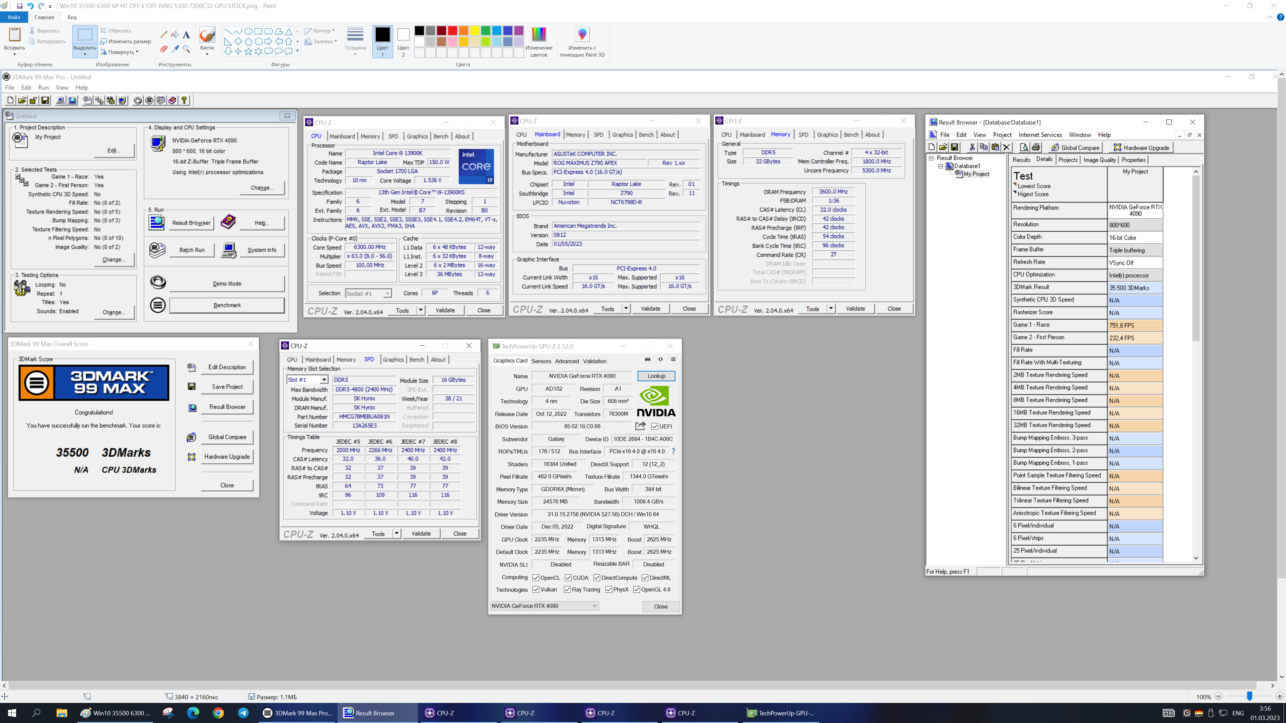Image resolution: width=1286 pixels, height=723 pixels.
Task: Toggle PhysX checkbox in GPU-Z
Action: pyautogui.click(x=609, y=589)
